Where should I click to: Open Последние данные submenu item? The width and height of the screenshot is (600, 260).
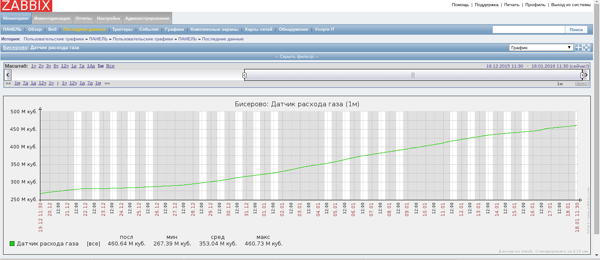[84, 29]
